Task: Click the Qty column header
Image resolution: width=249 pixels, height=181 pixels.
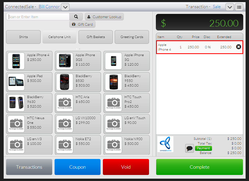Action: 180,37
